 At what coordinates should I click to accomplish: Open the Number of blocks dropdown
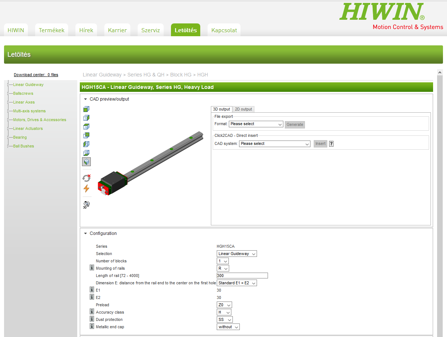click(223, 261)
